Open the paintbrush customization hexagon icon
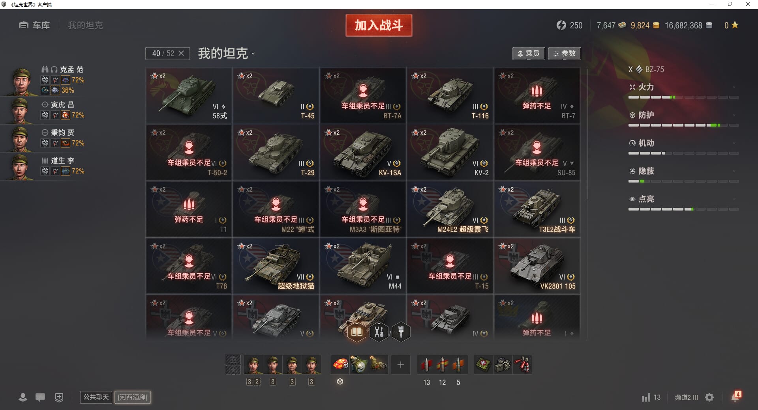The height and width of the screenshot is (410, 758). (401, 332)
